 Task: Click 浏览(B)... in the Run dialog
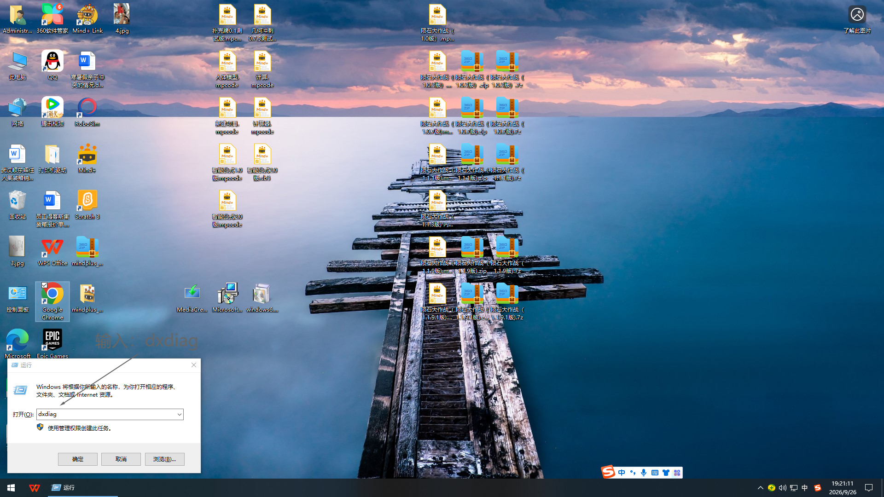point(165,459)
